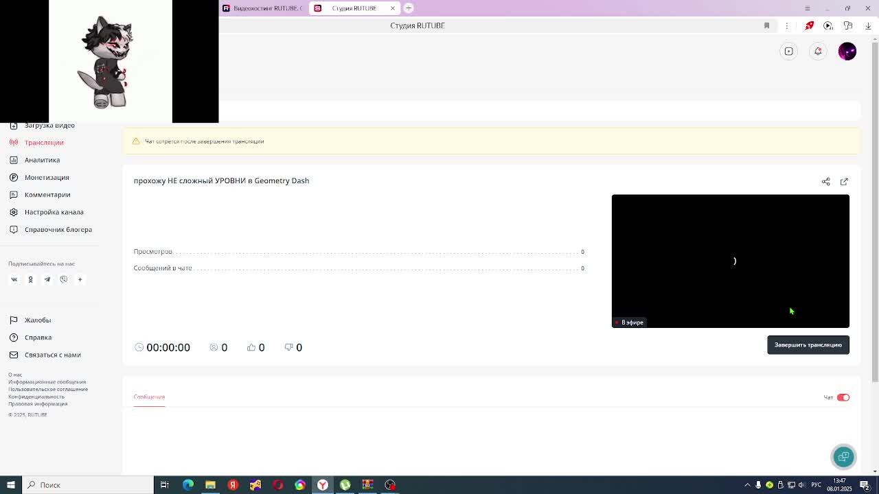
Task: Open Task View on taskbar
Action: point(165,485)
